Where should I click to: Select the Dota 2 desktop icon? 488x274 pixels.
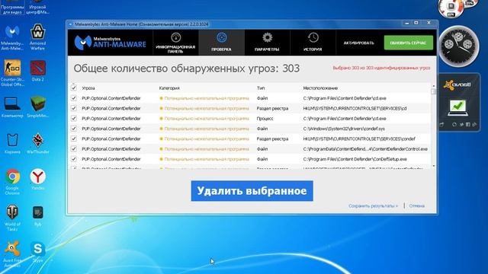pyautogui.click(x=37, y=71)
